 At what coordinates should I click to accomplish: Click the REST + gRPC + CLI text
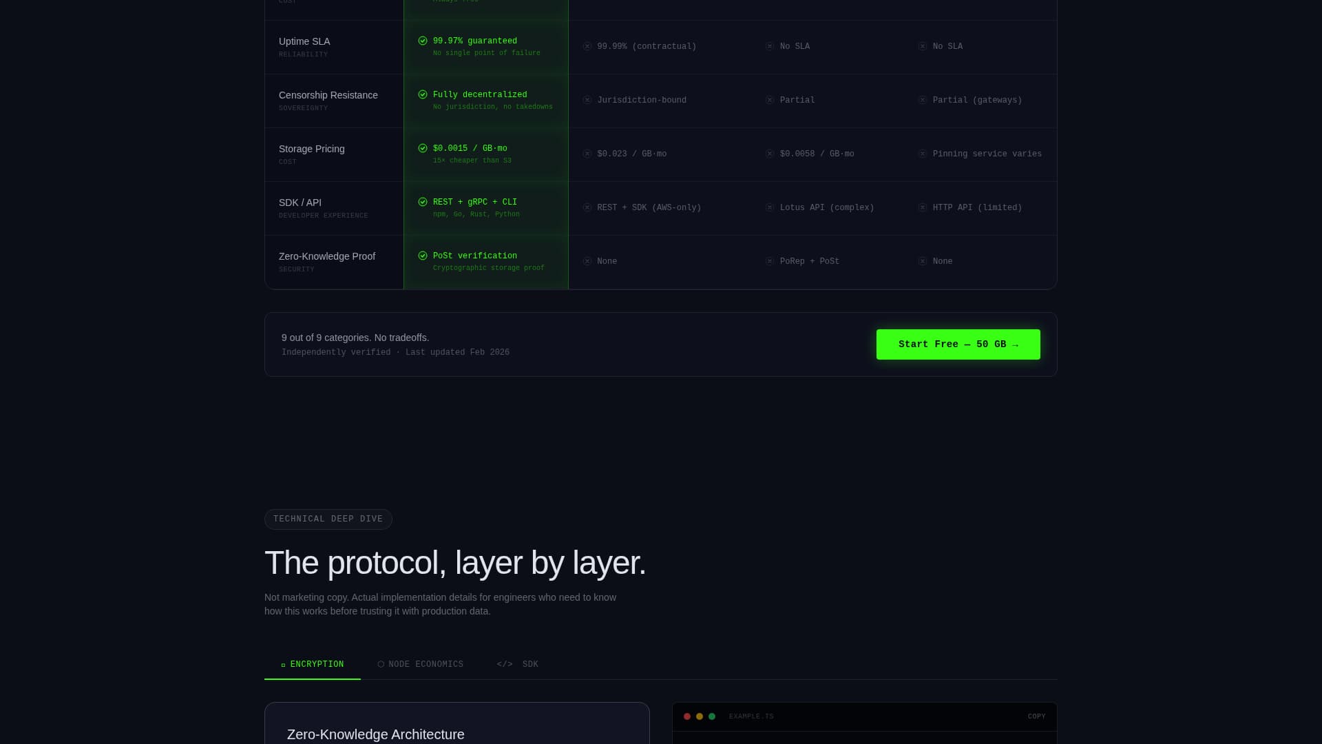click(475, 203)
